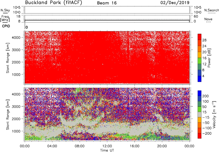Select the CPID value 0 marker
The image size is (219, 152).
pos(27,27)
